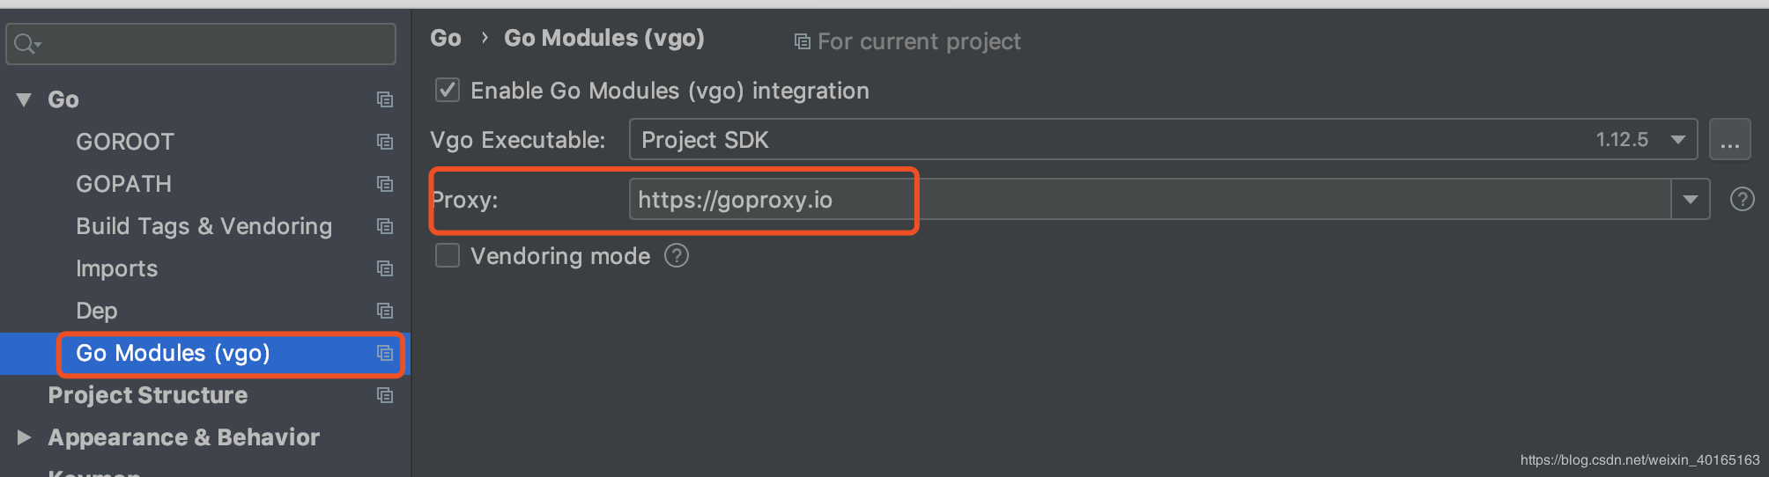Open the Proxy dropdown arrow
The height and width of the screenshot is (477, 1769).
click(x=1690, y=200)
